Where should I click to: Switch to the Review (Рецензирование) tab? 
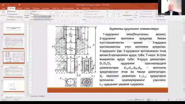point(68,8)
